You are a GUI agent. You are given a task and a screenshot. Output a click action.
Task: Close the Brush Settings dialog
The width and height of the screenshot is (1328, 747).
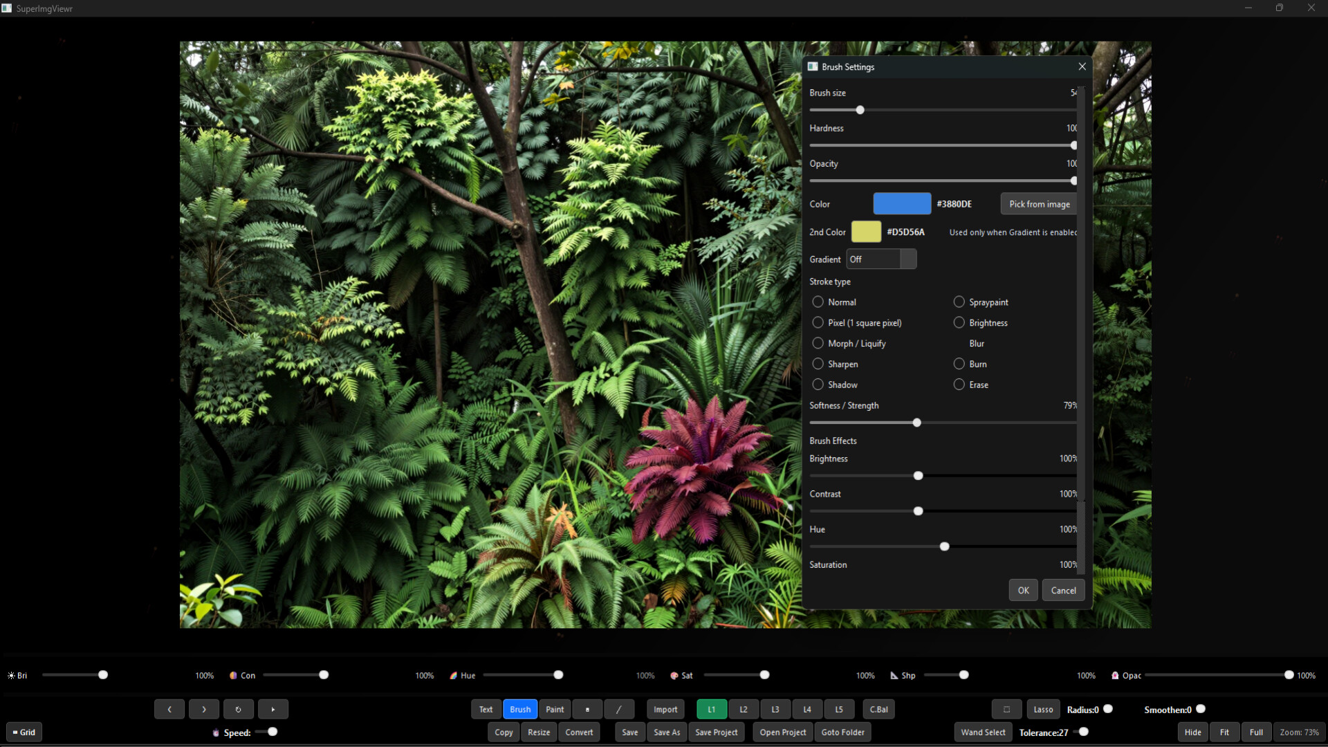point(1082,66)
